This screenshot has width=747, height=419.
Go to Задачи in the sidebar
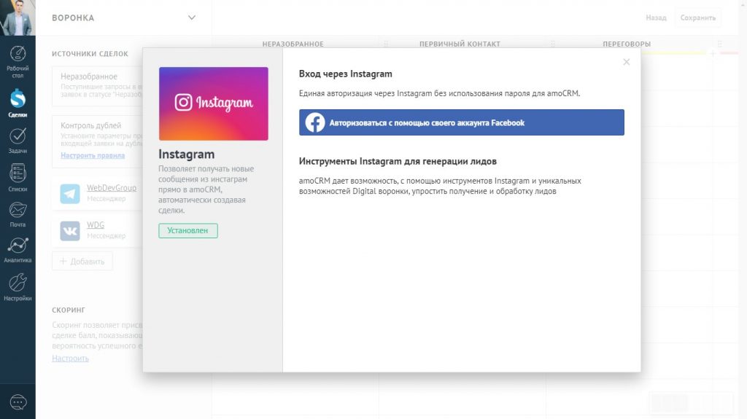[18, 141]
